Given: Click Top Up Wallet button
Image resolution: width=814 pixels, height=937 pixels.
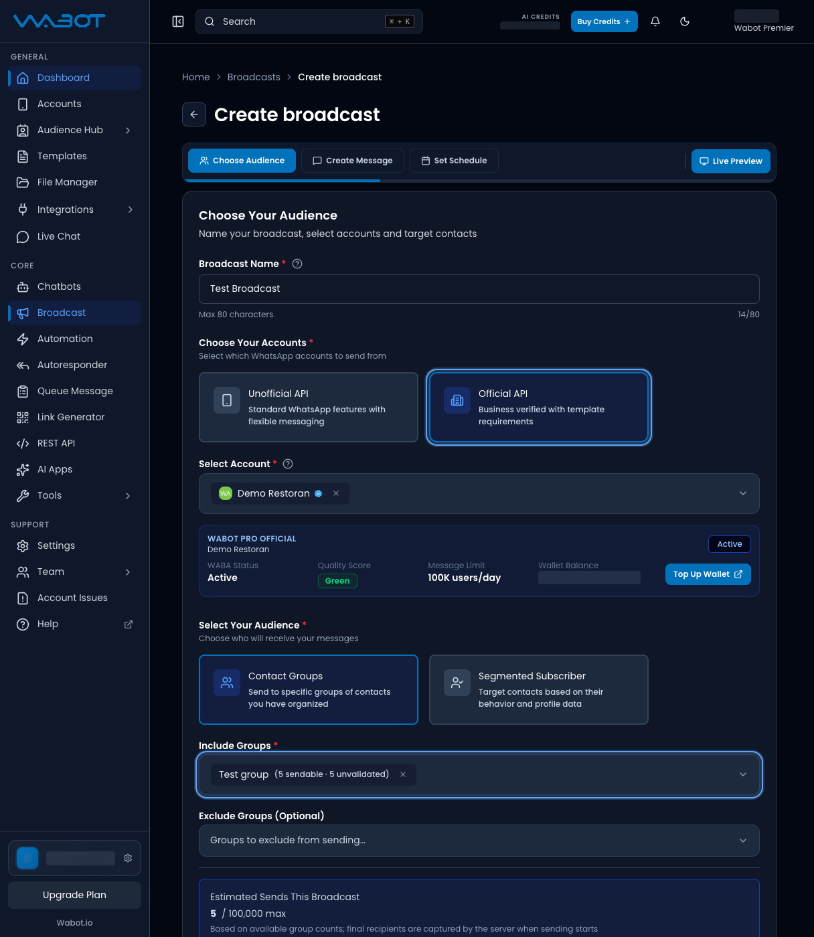Looking at the screenshot, I should (708, 574).
